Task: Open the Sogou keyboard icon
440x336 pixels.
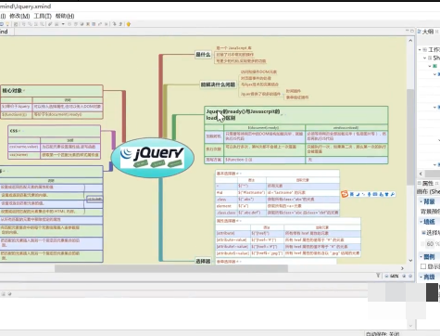Action: pyautogui.click(x=375, y=194)
